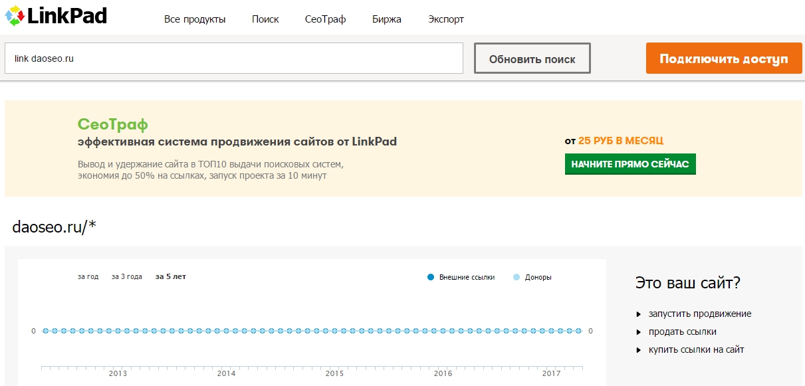This screenshot has width=805, height=386.
Task: Open the Биржа navigation item
Action: point(386,19)
